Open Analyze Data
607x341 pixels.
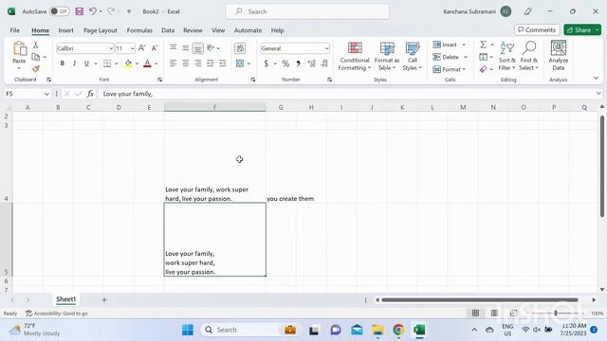[x=559, y=56]
